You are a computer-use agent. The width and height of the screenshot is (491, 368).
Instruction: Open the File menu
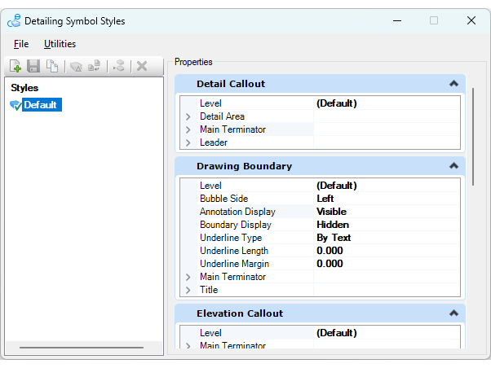[x=21, y=44]
